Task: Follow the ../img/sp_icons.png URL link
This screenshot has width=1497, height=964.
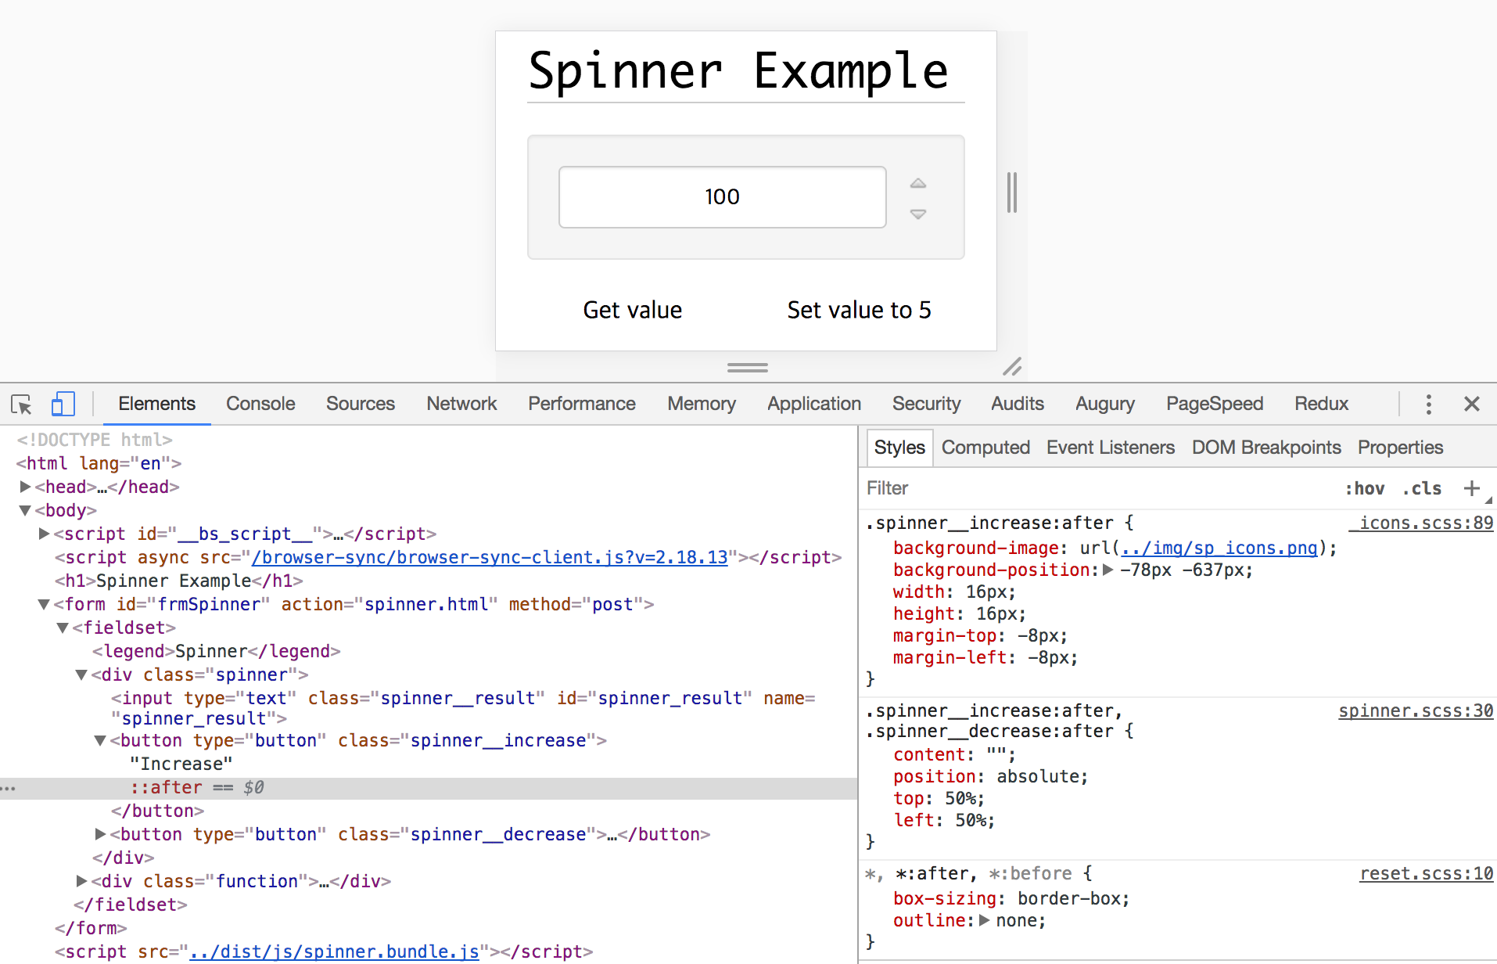Action: tap(1219, 548)
